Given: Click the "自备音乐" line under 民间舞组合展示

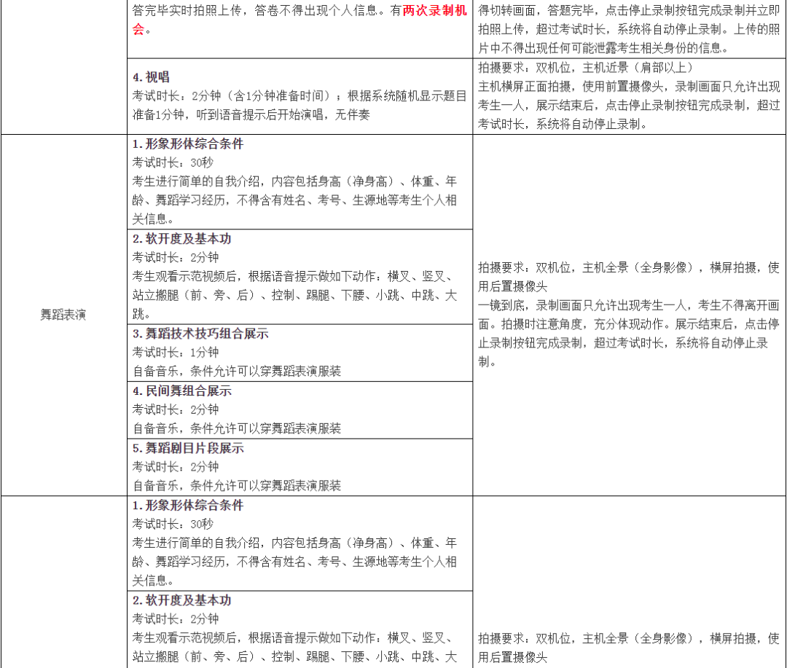Looking at the screenshot, I should 236,428.
